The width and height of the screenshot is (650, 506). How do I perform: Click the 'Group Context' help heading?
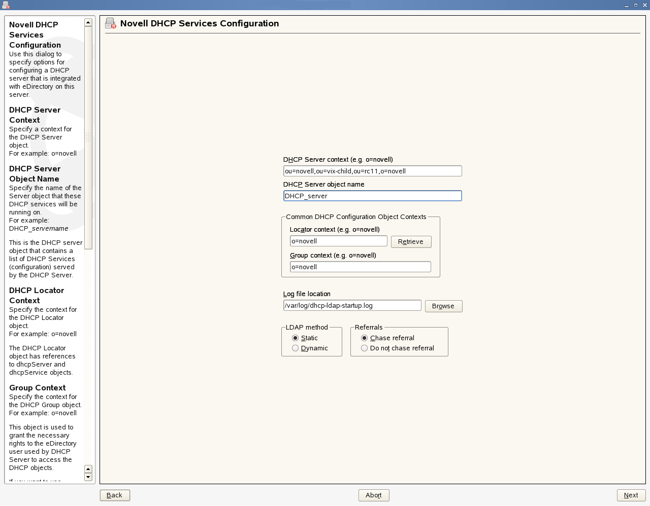tap(38, 388)
